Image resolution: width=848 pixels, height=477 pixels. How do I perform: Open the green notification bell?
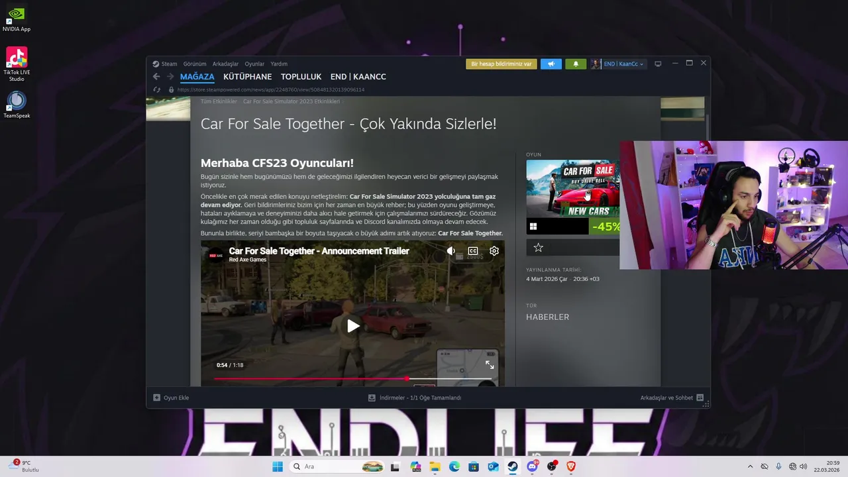point(575,64)
